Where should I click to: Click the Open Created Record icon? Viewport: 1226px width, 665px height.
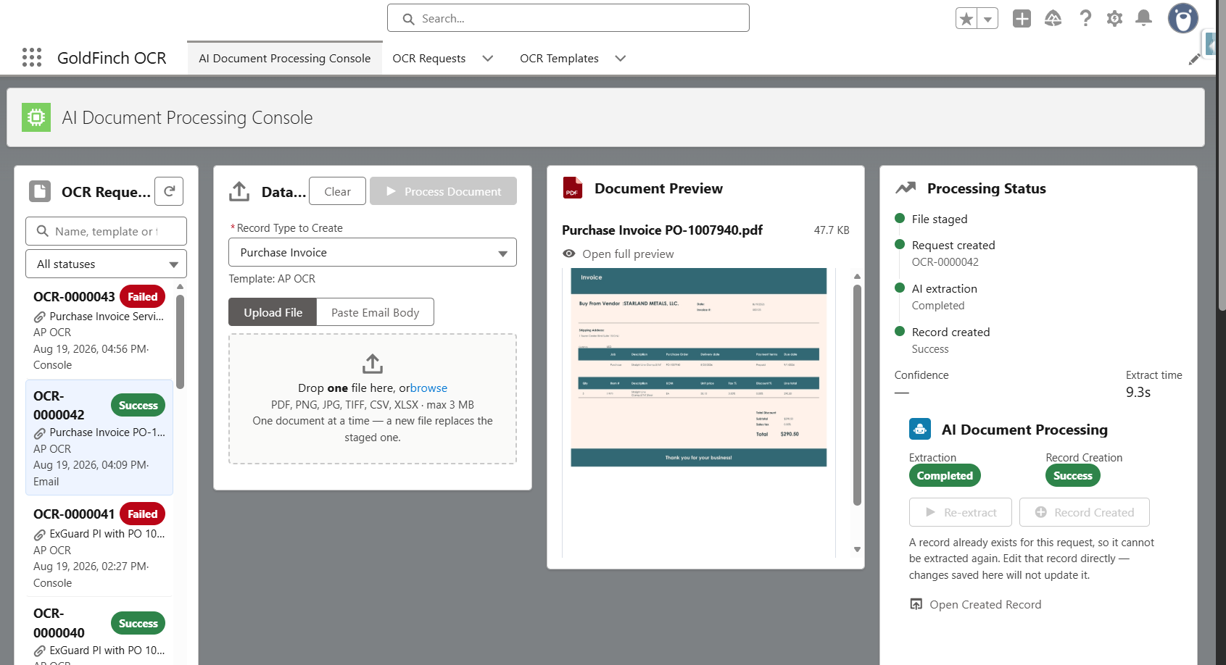point(916,604)
